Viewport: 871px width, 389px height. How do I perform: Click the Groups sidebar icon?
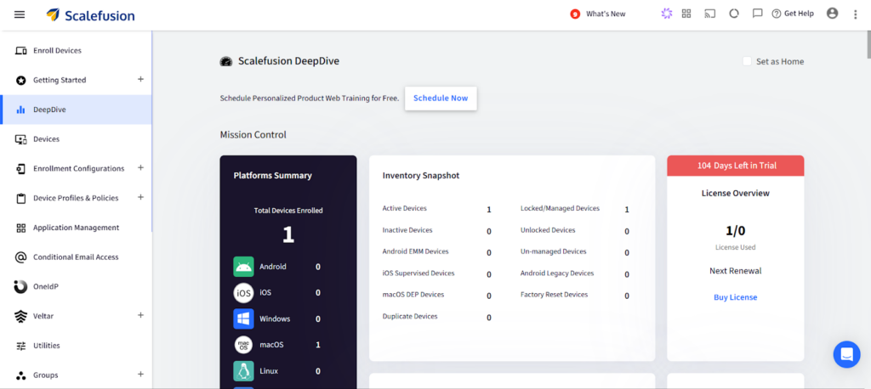[21, 375]
